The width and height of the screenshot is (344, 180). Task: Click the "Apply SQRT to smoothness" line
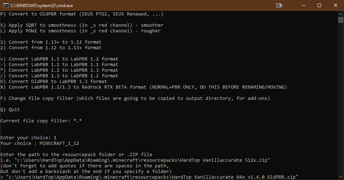pos(82,25)
